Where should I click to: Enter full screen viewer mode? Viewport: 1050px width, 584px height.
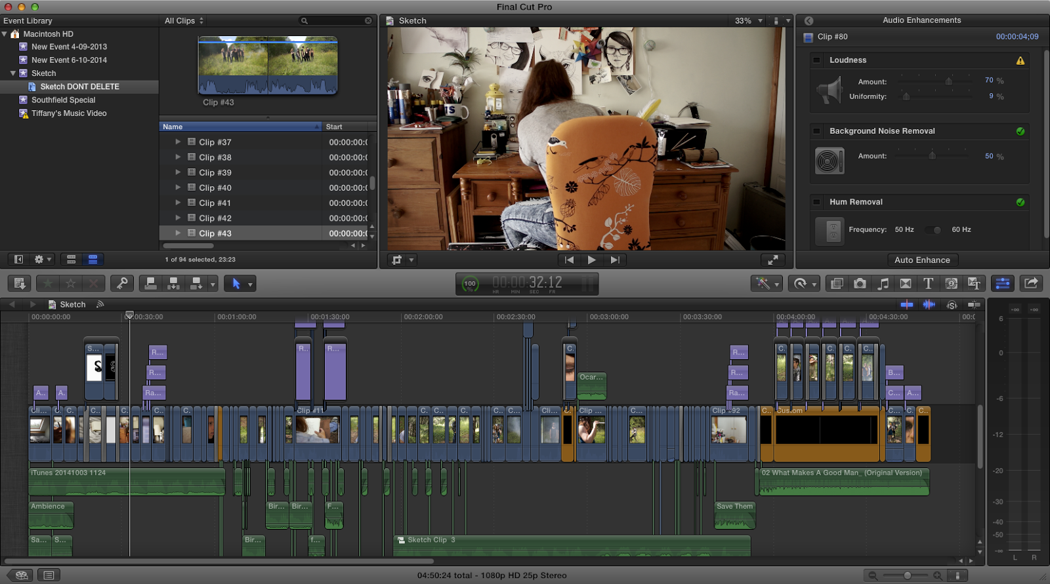(773, 260)
